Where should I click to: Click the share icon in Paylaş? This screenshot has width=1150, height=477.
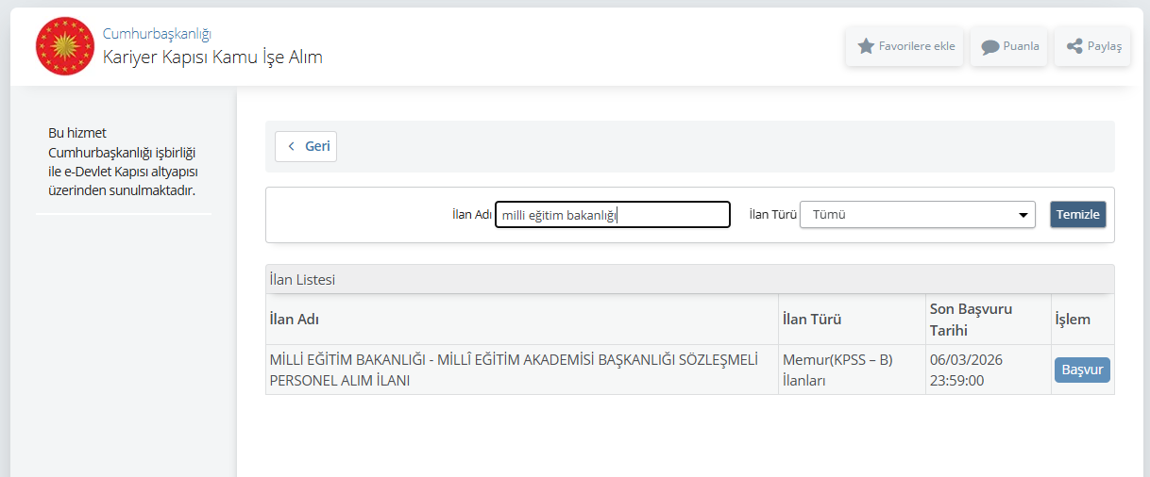point(1074,46)
